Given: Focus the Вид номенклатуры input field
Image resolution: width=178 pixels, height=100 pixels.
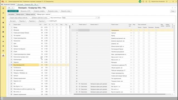Looking at the screenshot, I should [79, 18].
